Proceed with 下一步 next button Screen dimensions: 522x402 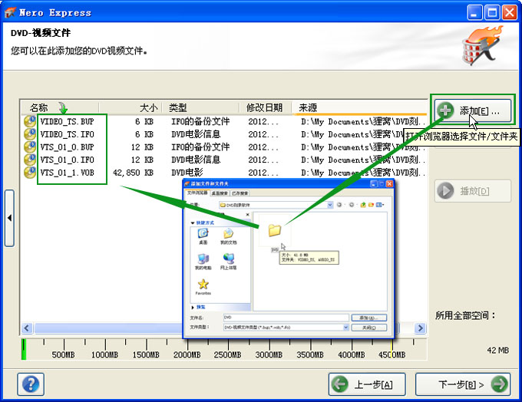coord(462,383)
